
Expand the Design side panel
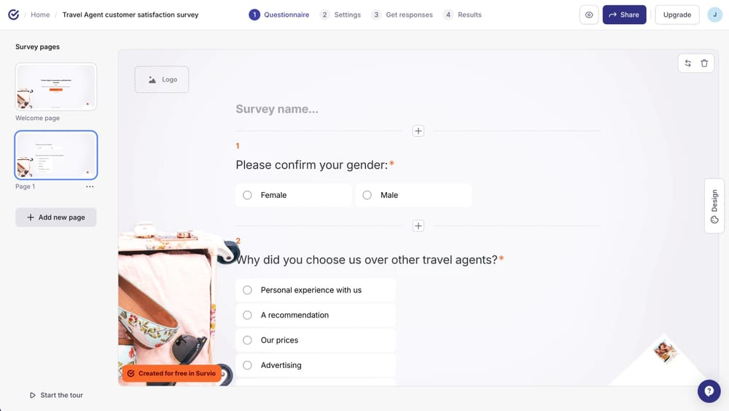[714, 206]
